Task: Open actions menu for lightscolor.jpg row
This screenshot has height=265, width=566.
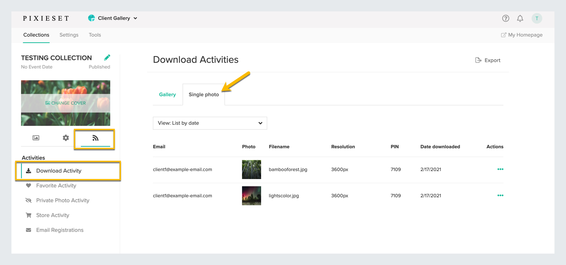Action: click(x=500, y=195)
